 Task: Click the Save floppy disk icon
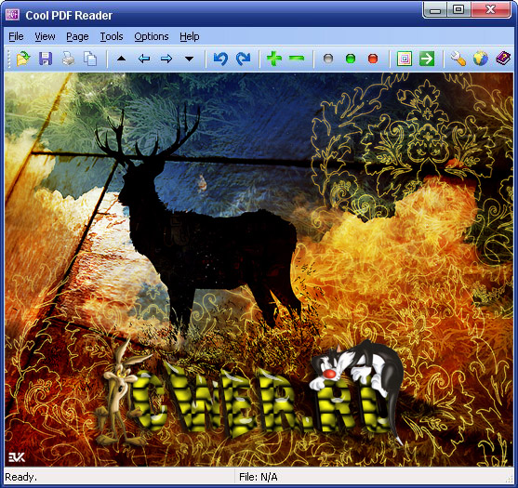click(46, 59)
